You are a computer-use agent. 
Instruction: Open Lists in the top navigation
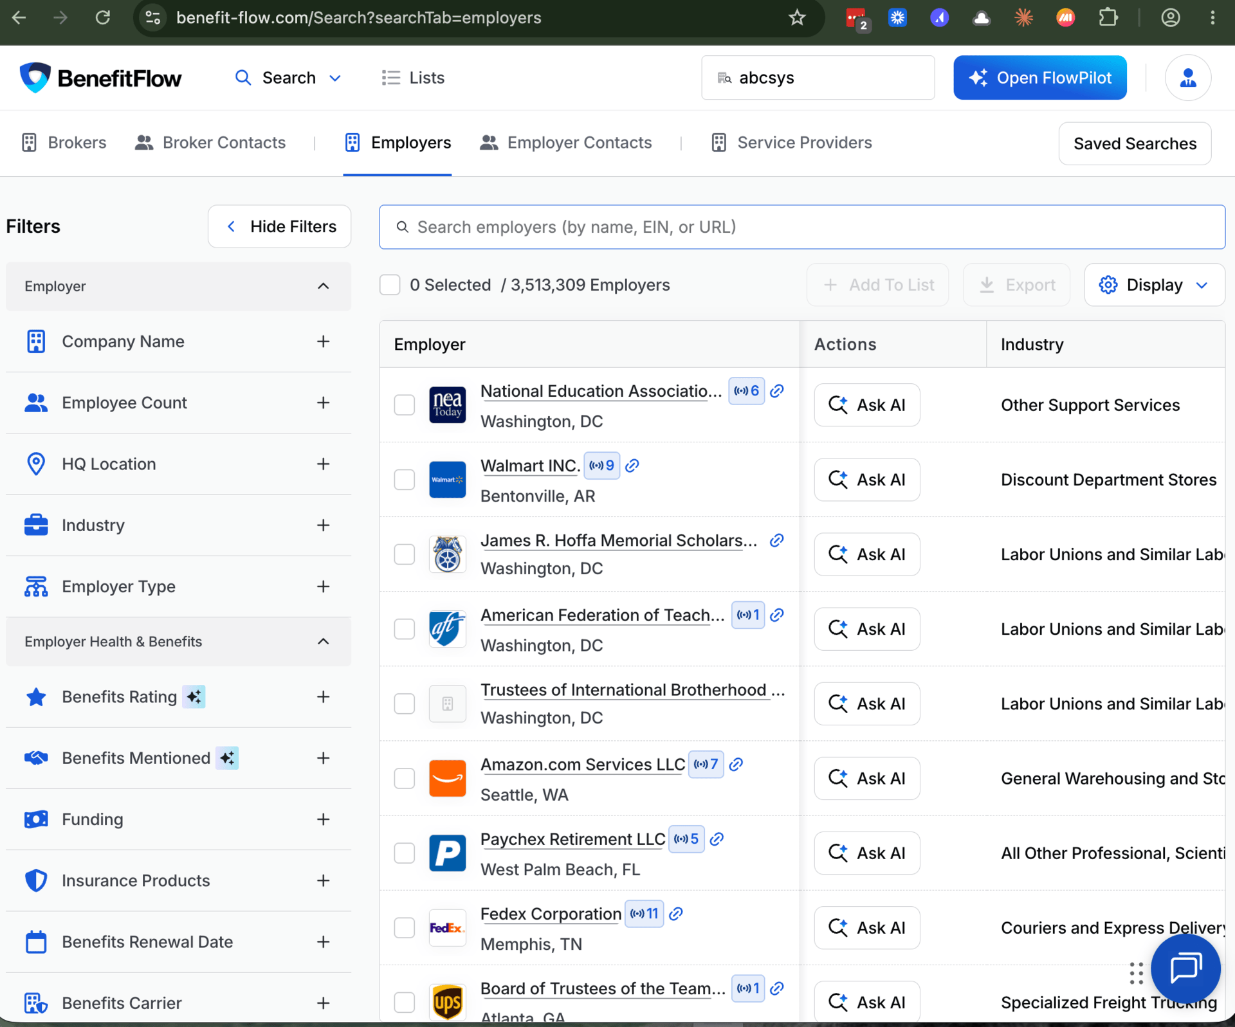[x=413, y=78]
